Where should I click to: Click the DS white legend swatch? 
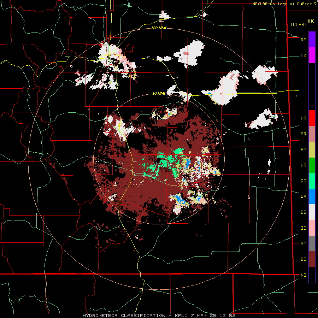[x=312, y=212]
